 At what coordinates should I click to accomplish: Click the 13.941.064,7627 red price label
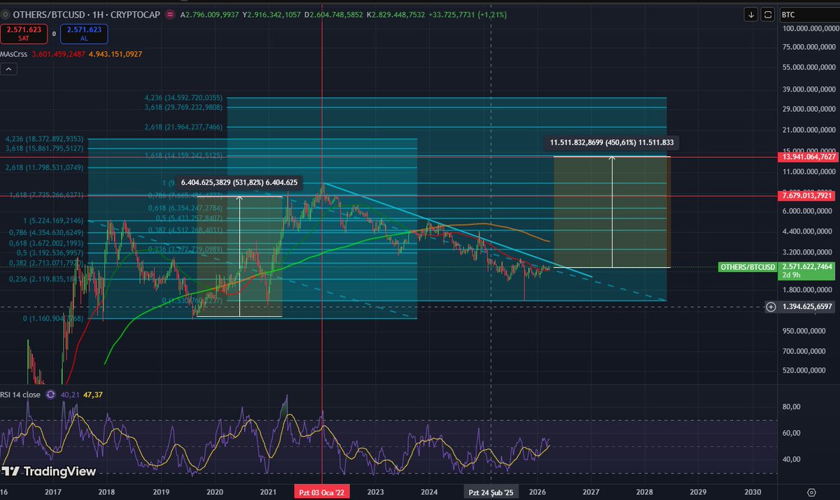point(808,157)
